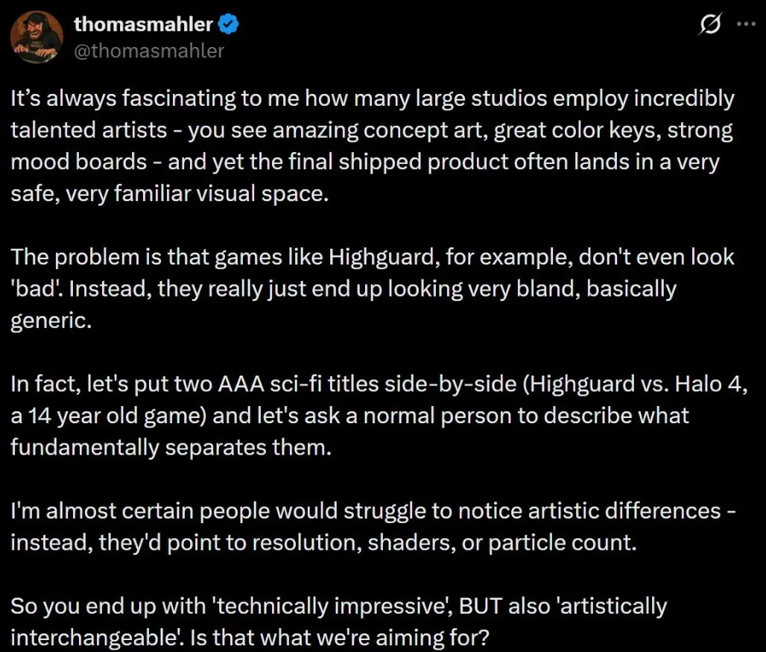
Task: Click the blue verified badge
Action: click(228, 25)
